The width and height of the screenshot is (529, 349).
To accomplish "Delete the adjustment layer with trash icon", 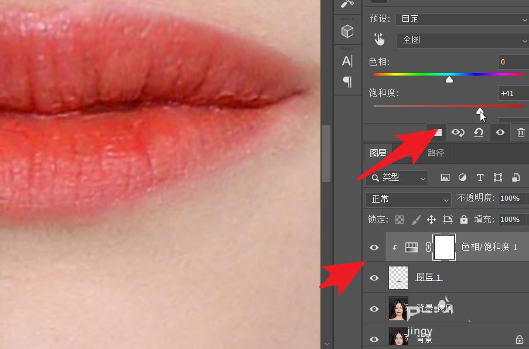I will [x=521, y=132].
